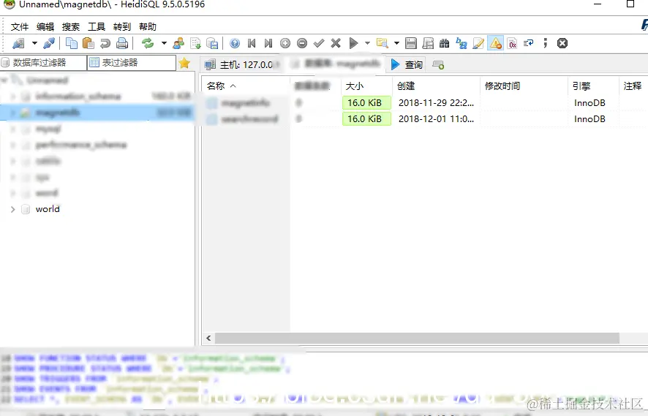Click the 16.0 KiB cell dated 2018-11-29
648x416 pixels.
click(x=366, y=103)
